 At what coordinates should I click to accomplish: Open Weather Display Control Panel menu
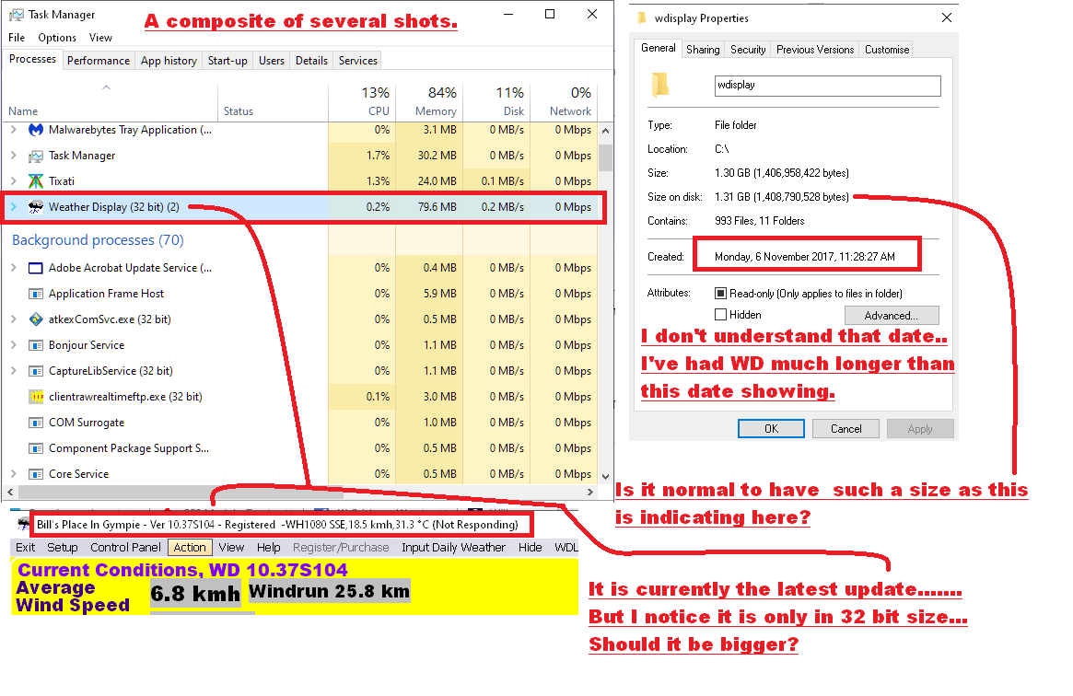[125, 548]
